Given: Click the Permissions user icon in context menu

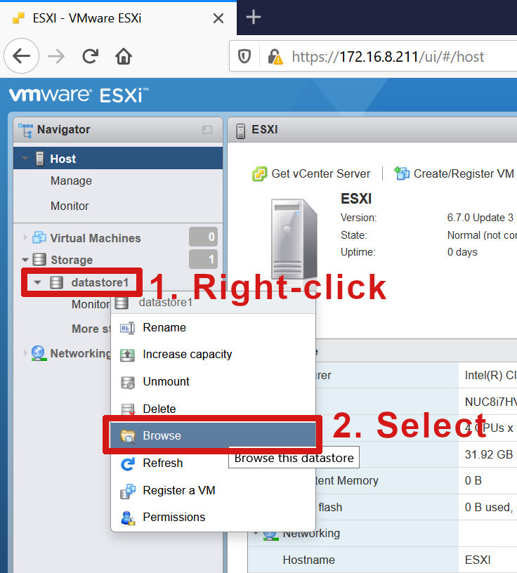Looking at the screenshot, I should coord(128,518).
